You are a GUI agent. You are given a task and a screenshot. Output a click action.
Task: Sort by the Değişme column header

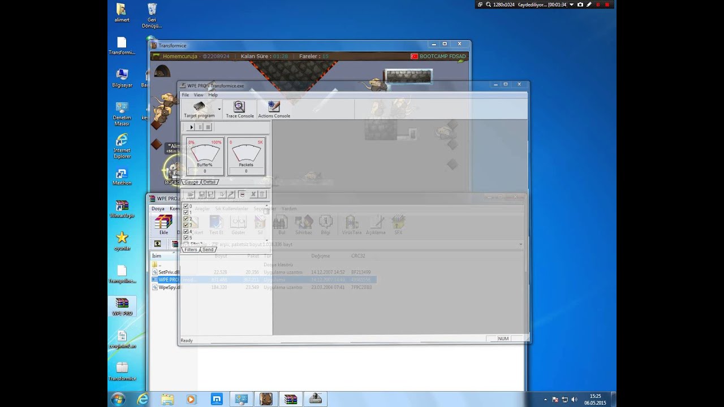click(320, 256)
